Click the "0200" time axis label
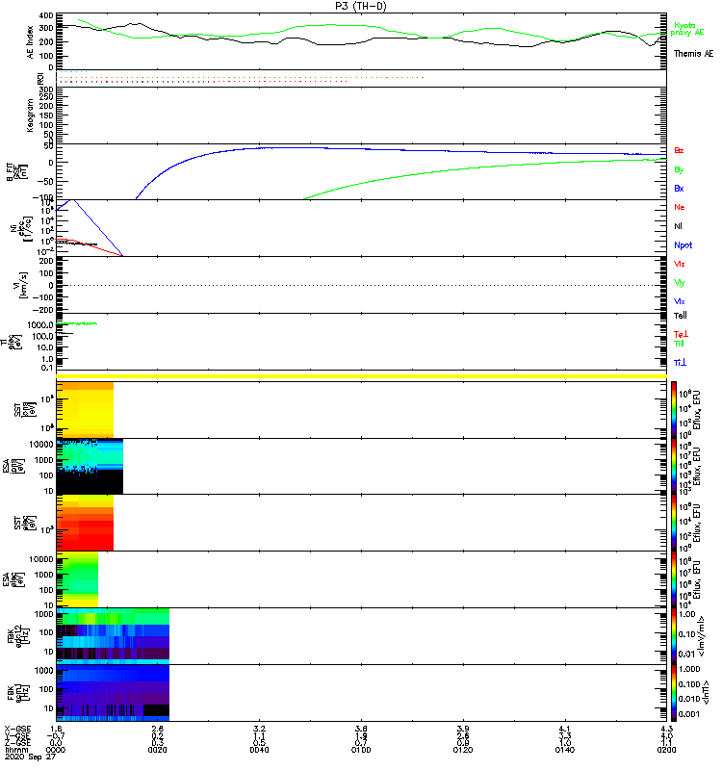Viewport: 722px width, 770px height. pyautogui.click(x=666, y=750)
